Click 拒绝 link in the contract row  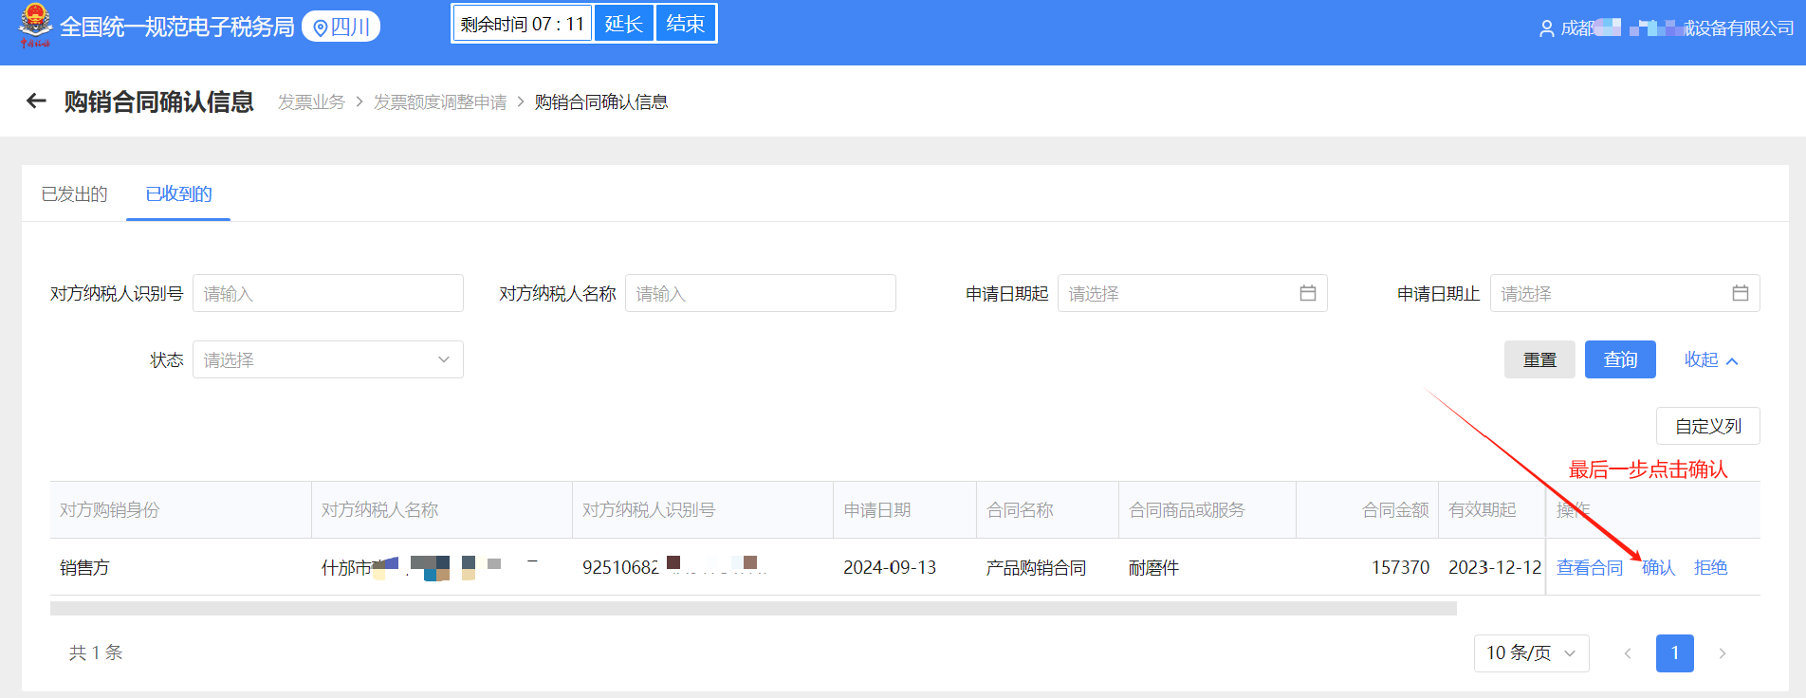coord(1710,567)
